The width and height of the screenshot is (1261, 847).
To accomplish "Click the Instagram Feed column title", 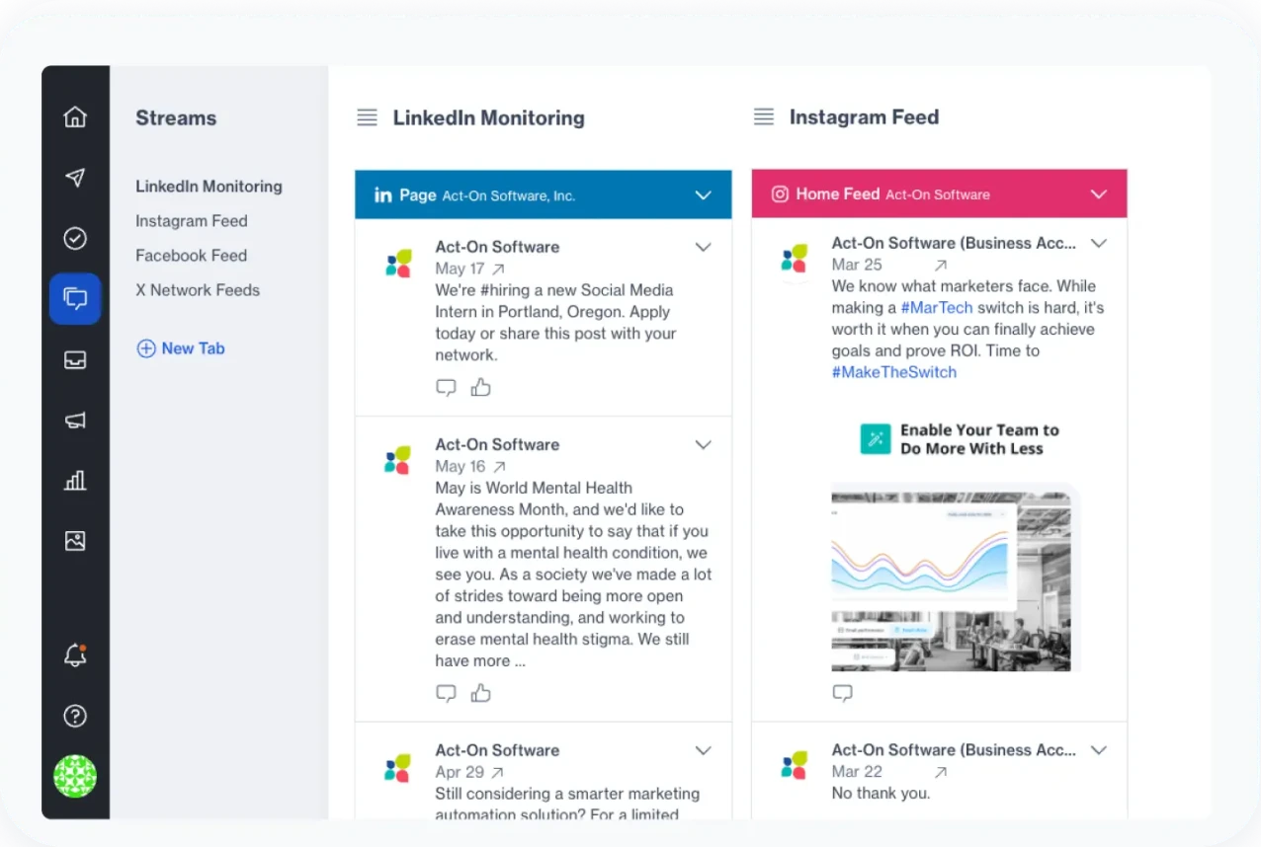I will (864, 117).
